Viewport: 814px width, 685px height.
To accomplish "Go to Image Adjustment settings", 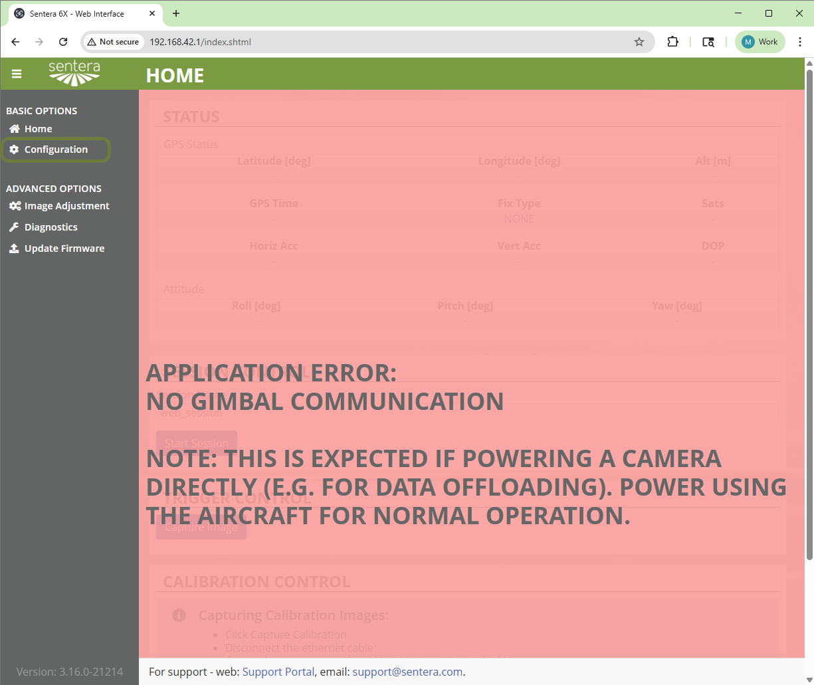I will (x=66, y=206).
